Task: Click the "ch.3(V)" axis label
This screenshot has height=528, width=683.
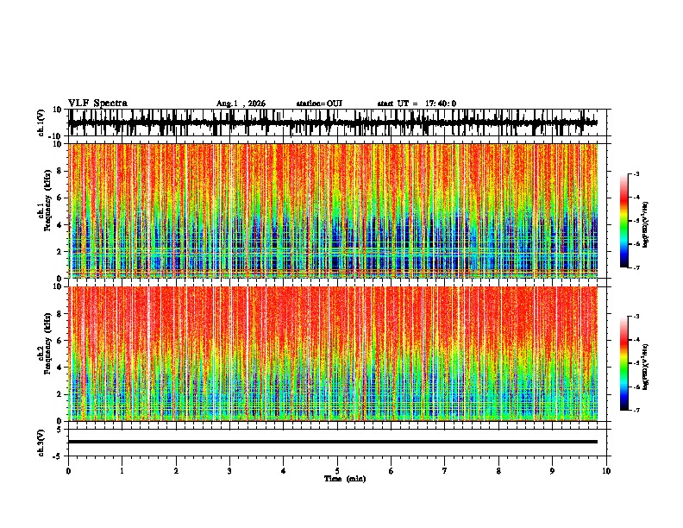Action: [x=41, y=443]
